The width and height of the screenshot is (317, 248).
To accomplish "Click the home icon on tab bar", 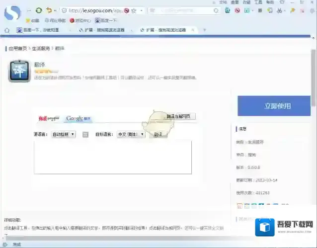I will coord(7,30).
